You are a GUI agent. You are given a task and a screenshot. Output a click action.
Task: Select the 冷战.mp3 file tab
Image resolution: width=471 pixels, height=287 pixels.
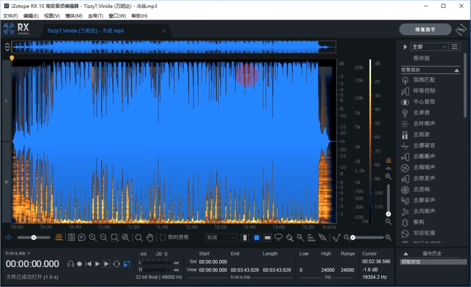tap(85, 31)
